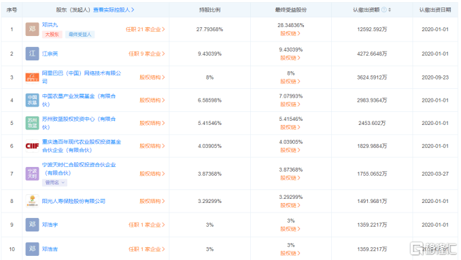This screenshot has width=461, height=260.
Task: Click the 邓洪九 avatar icon in row 1
Action: click(32, 29)
